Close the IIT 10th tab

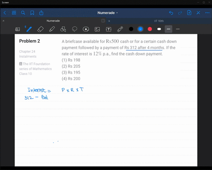(109, 21)
